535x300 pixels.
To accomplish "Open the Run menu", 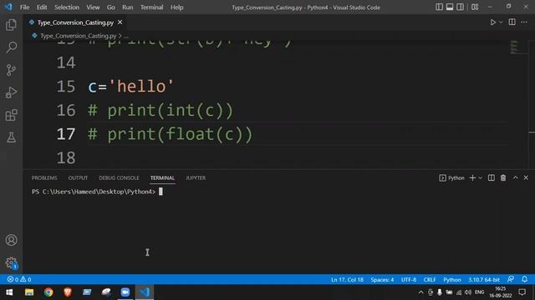I will pyautogui.click(x=128, y=7).
